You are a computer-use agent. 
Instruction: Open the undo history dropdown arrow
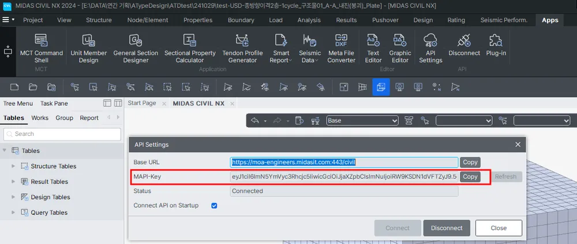point(265,121)
